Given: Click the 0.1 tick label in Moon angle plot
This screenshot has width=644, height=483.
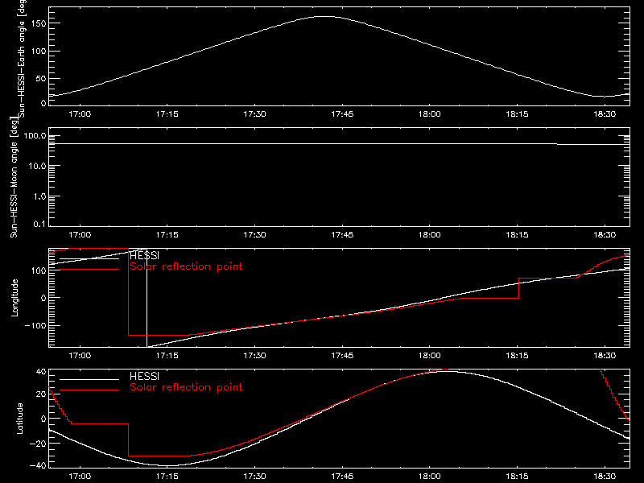Looking at the screenshot, I should (39, 224).
